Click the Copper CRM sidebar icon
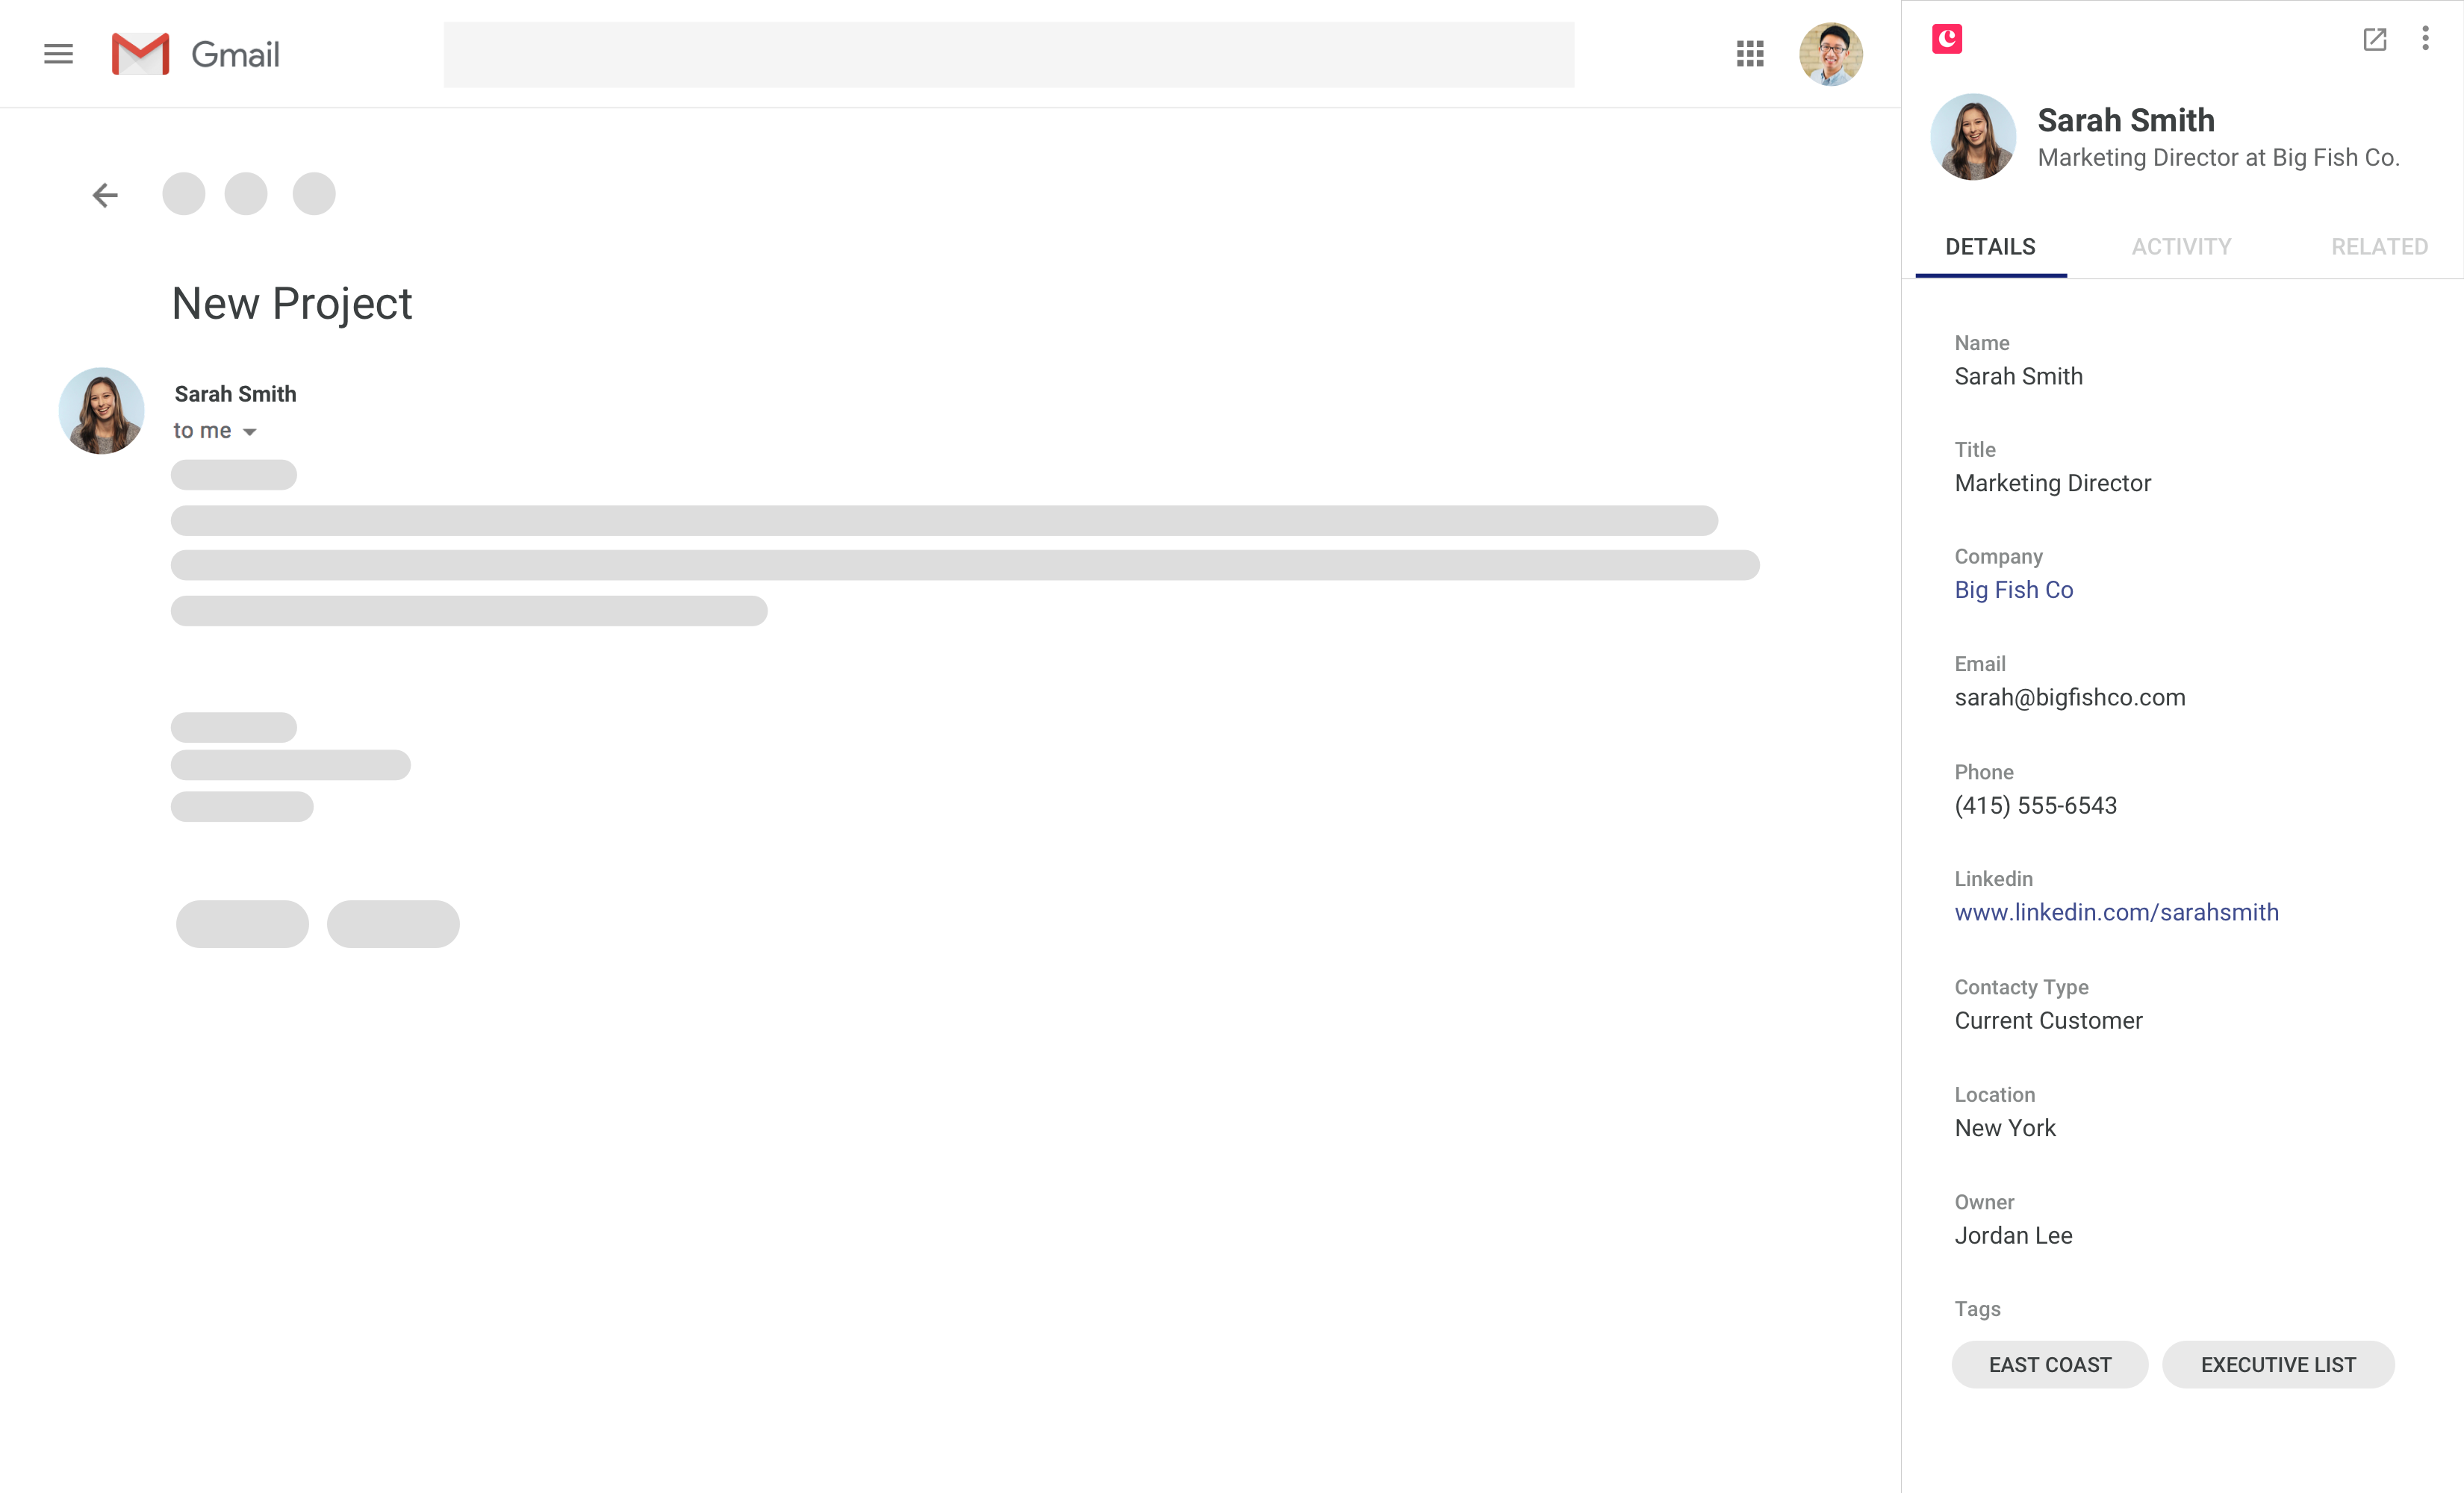This screenshot has width=2464, height=1493. 1947,37
